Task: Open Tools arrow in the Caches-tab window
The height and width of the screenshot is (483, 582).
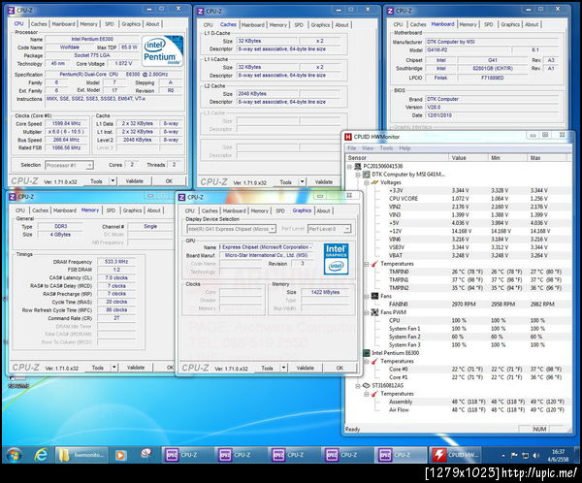Action: [x=302, y=182]
